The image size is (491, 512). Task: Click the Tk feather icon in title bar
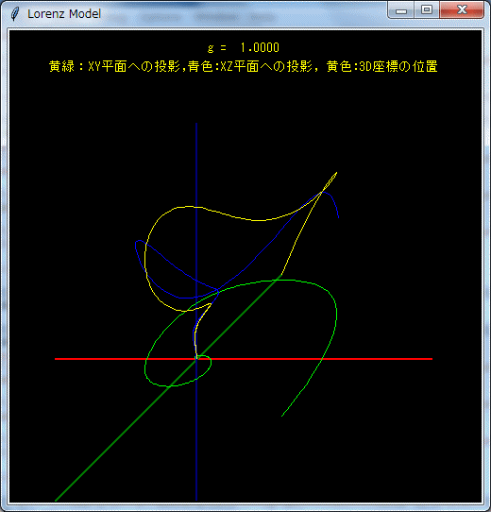coord(15,14)
